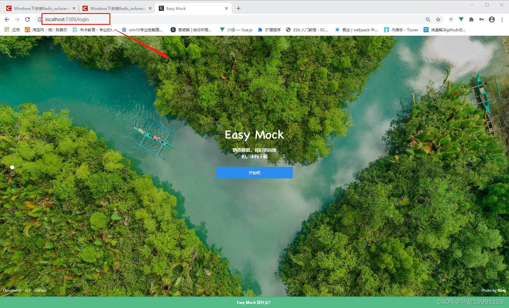Open the 淘宝网 bookmark
Viewport: 509px width, 308px height.
(46, 30)
